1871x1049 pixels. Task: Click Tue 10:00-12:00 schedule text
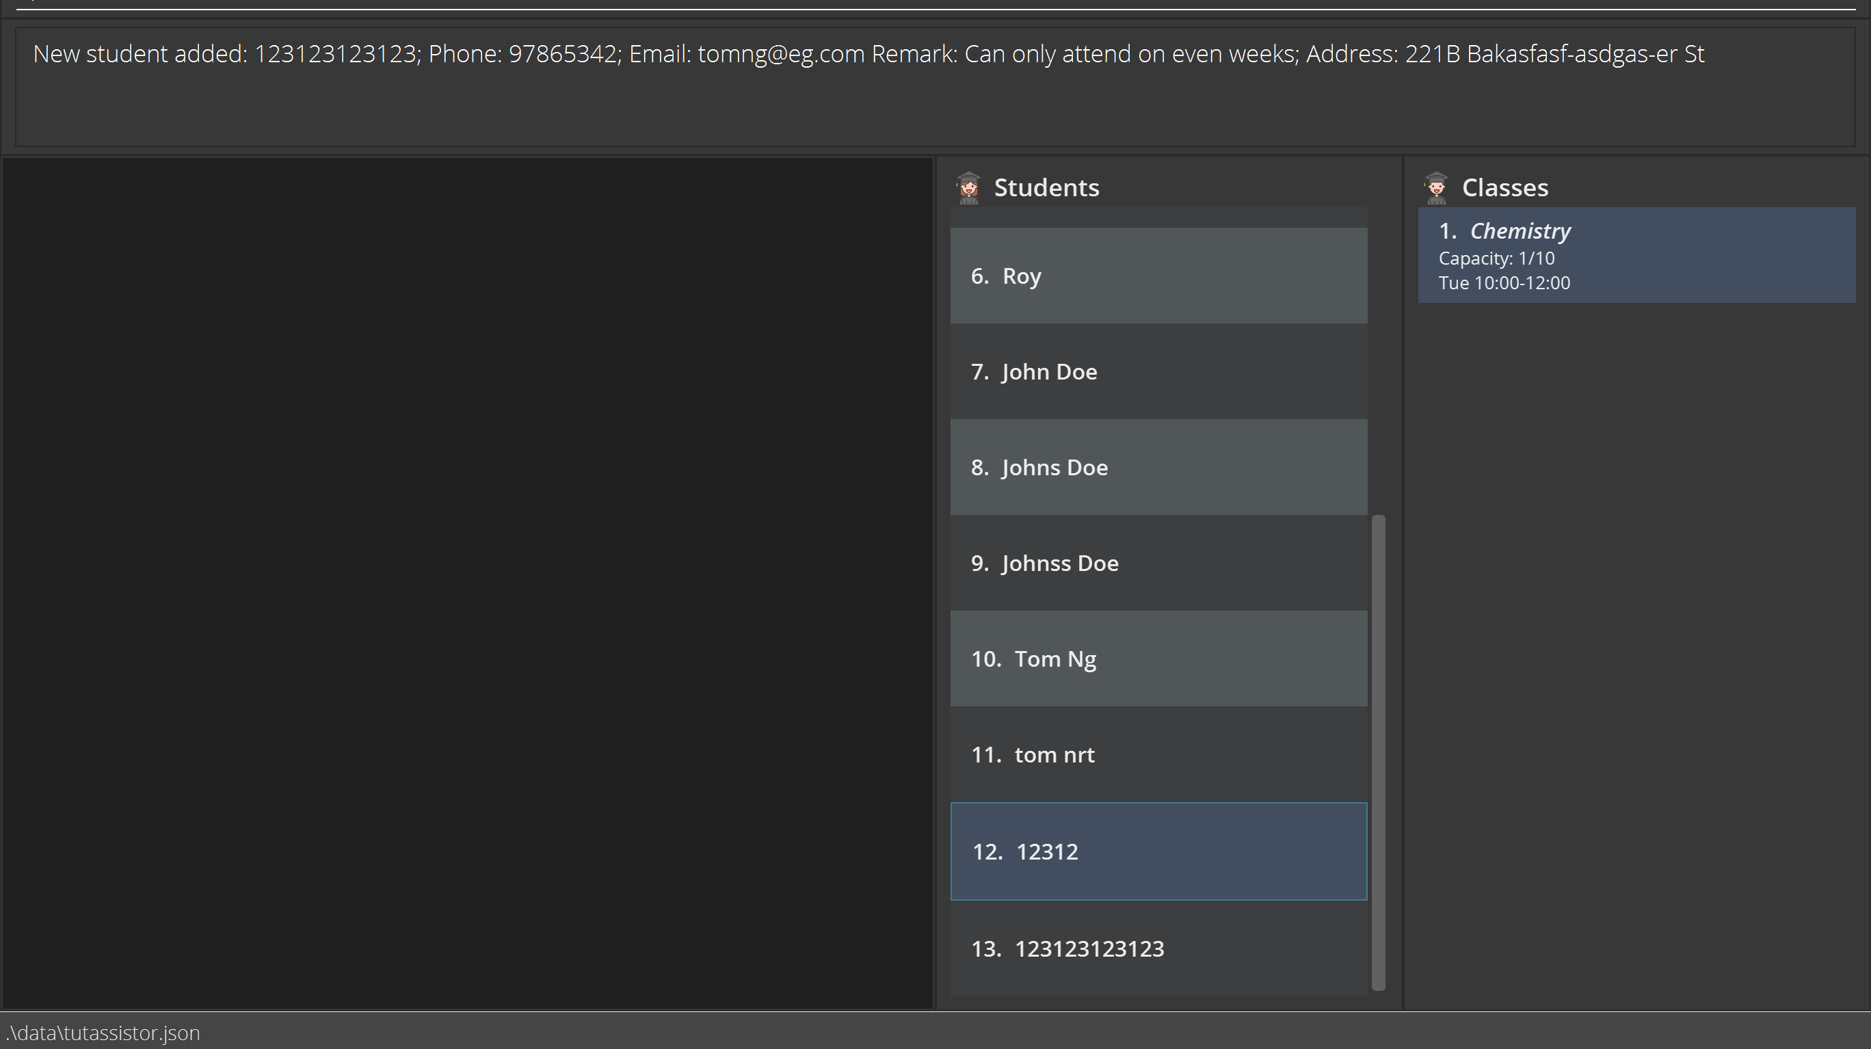[x=1504, y=283]
